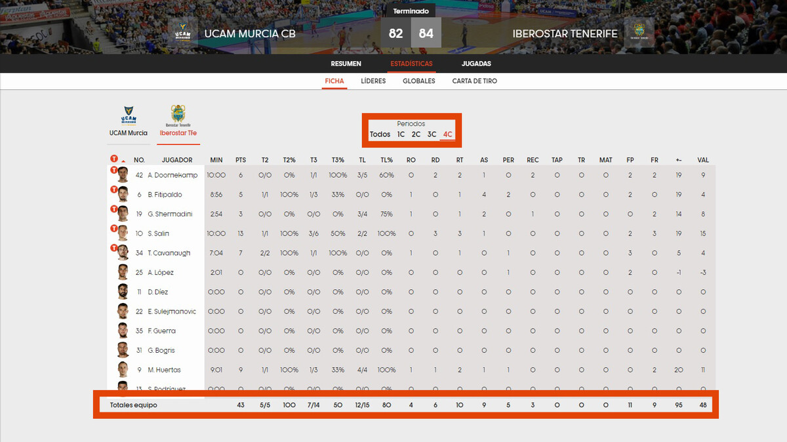
Task: Filter stats by period 3C
Action: (x=432, y=134)
